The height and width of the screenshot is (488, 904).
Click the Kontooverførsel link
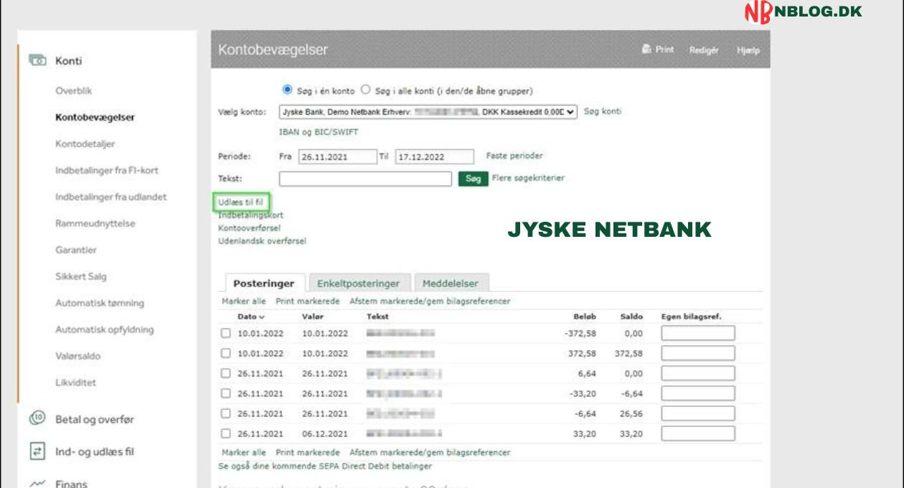(x=250, y=228)
